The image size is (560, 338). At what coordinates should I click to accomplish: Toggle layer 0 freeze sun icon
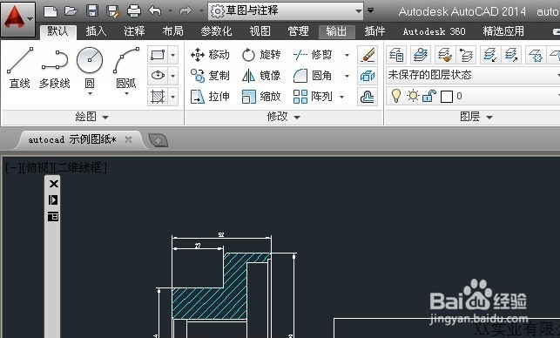pyautogui.click(x=413, y=96)
